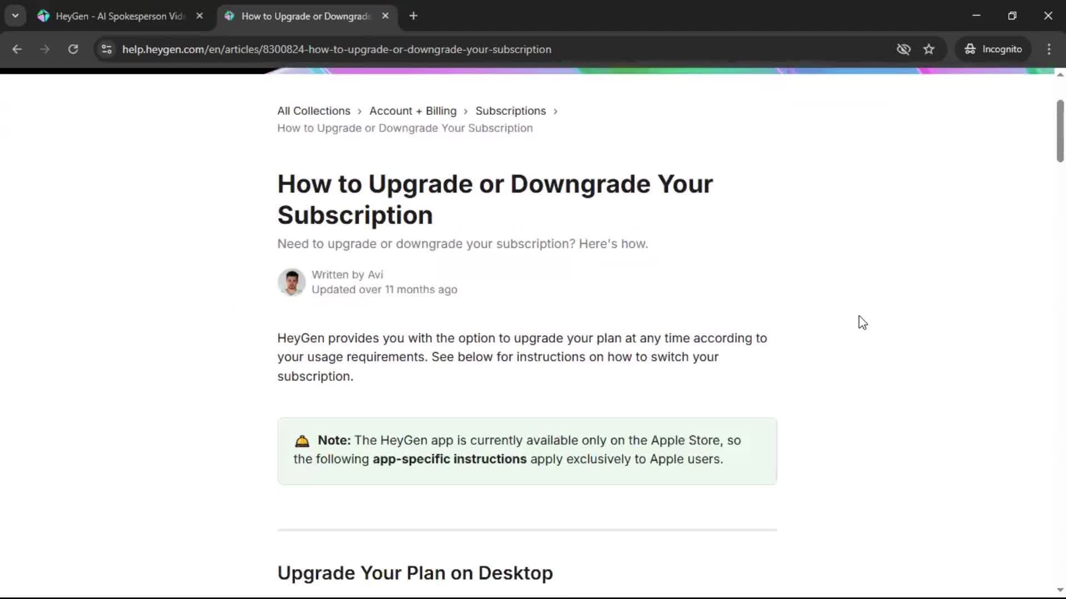Click the vertical scrollbar thumb
1066x599 pixels.
pyautogui.click(x=1060, y=131)
